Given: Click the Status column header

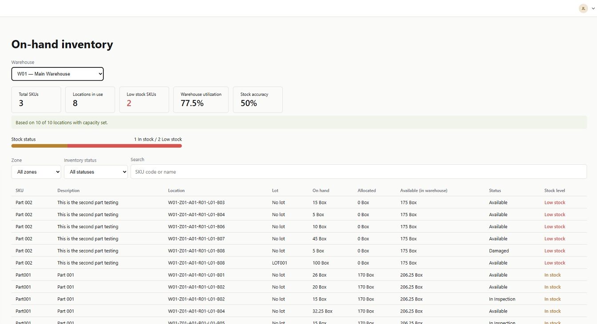Looking at the screenshot, I should (495, 190).
